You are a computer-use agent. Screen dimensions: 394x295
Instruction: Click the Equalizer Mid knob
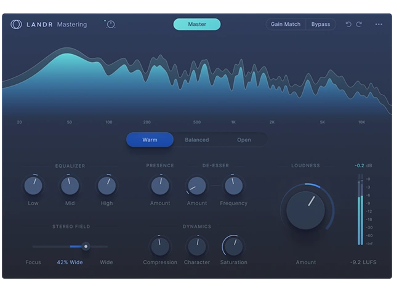(70, 186)
